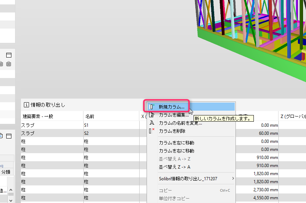
Task: Click the upper left panel window icon
Action: click(x=9, y=55)
